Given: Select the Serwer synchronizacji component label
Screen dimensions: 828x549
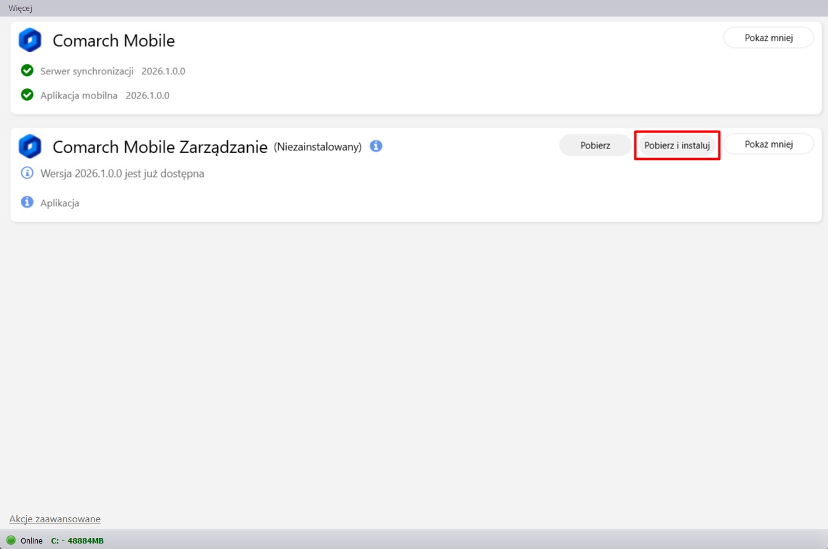Looking at the screenshot, I should tap(87, 71).
